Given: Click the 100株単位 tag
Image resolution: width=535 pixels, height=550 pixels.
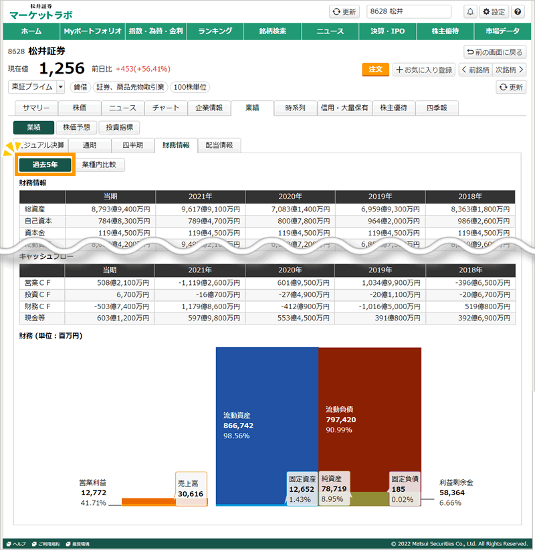Looking at the screenshot, I should point(190,87).
